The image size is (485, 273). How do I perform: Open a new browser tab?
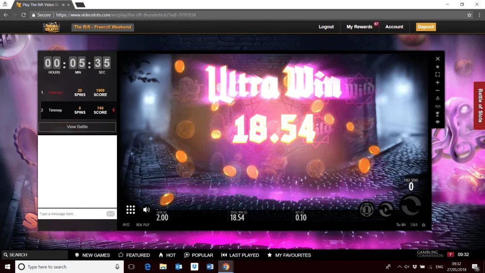tap(80, 5)
